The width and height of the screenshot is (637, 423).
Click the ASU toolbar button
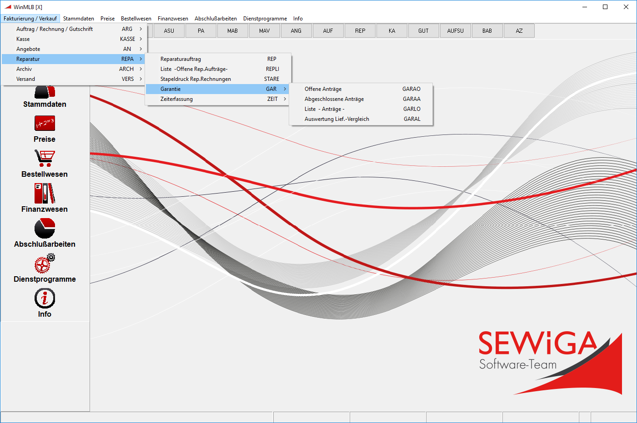tap(169, 31)
